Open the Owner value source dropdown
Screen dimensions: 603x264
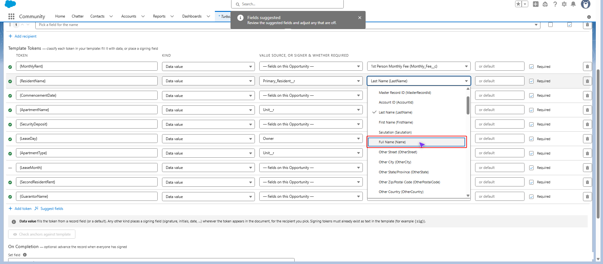pyautogui.click(x=311, y=139)
